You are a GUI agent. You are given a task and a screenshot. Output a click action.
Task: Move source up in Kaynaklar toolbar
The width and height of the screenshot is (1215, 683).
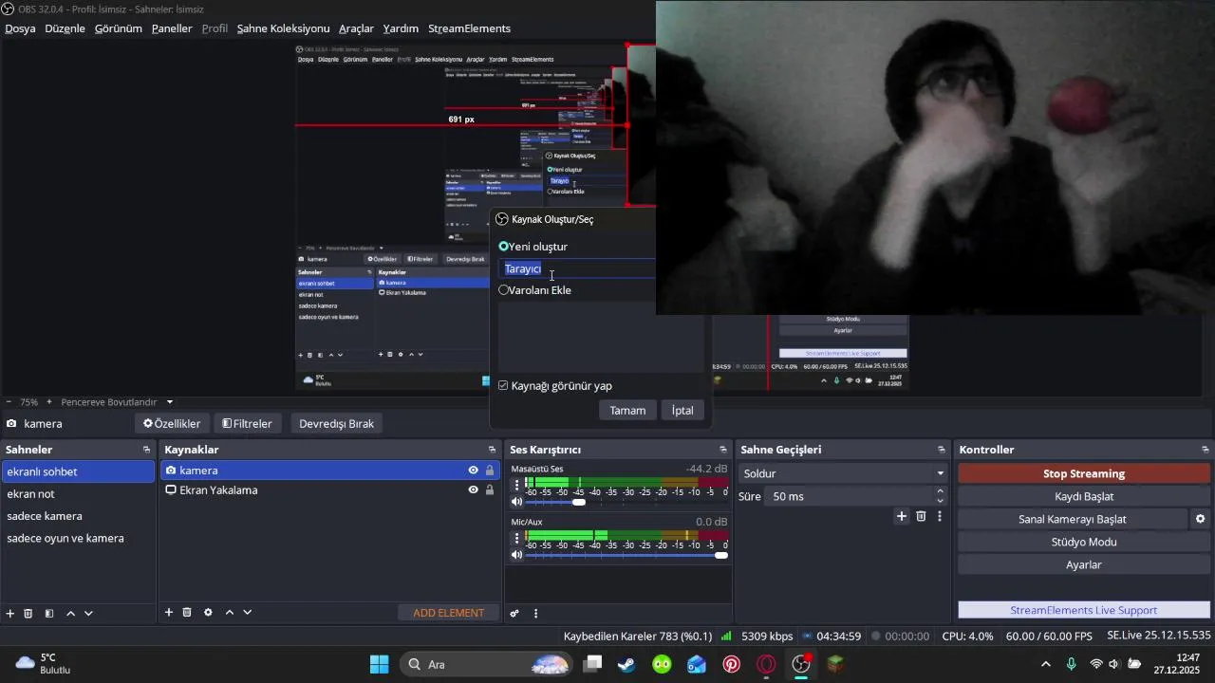229,613
